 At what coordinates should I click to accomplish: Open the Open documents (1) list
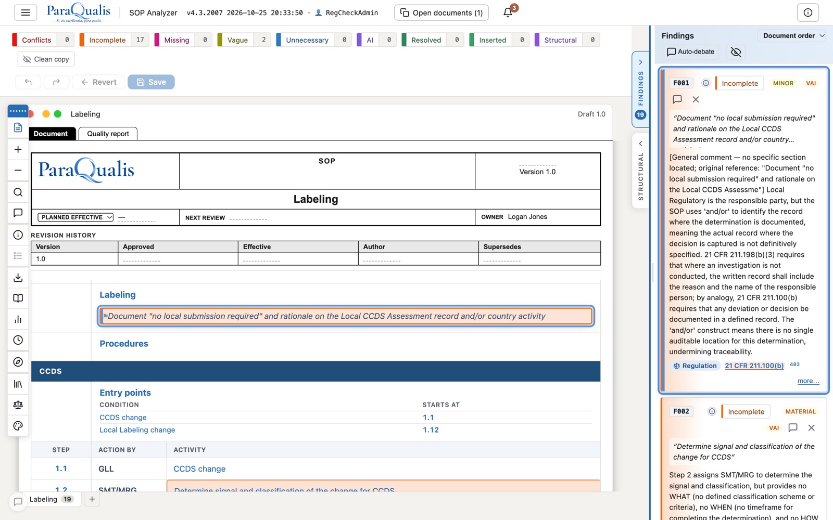coord(441,12)
